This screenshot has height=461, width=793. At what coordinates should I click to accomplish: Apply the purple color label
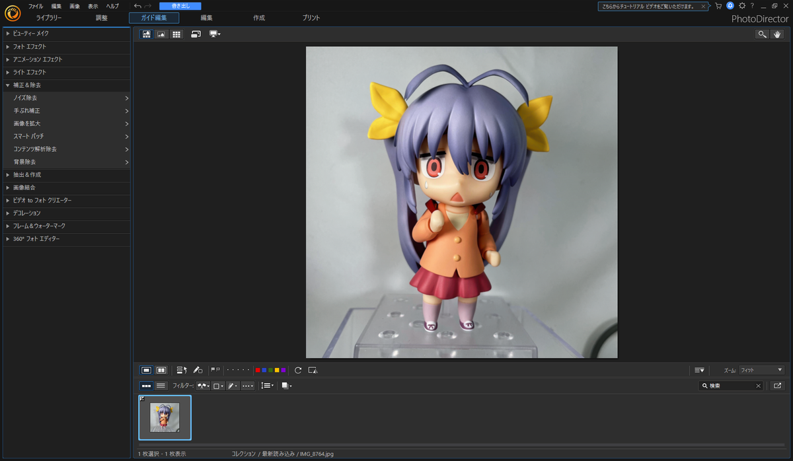[x=283, y=371]
